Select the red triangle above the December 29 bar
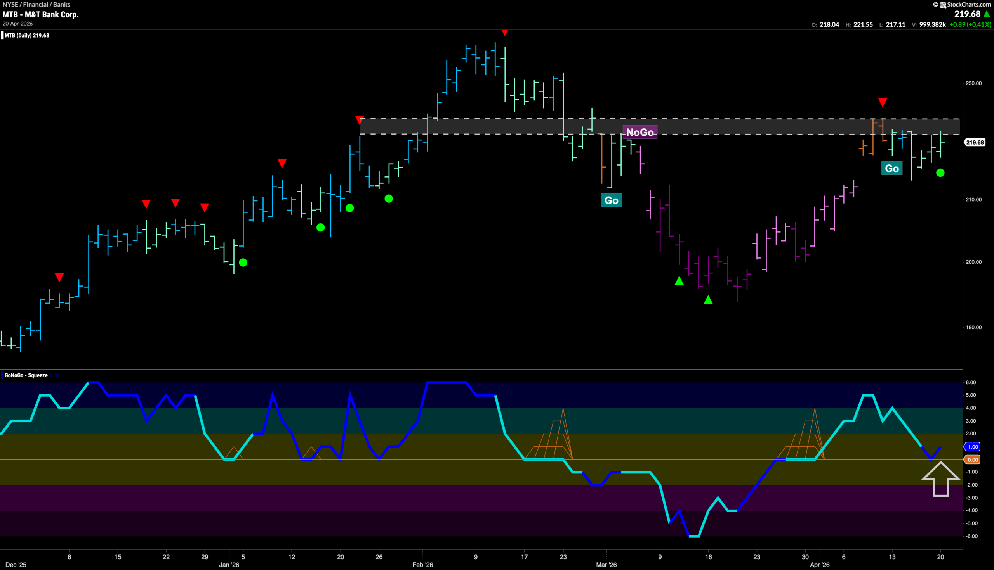Screen dimensions: 994x570 click(205, 207)
